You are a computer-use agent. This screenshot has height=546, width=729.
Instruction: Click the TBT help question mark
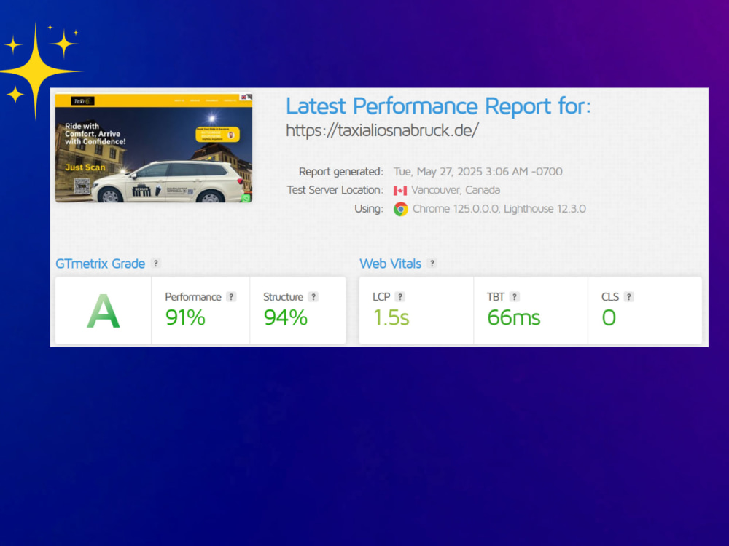[514, 297]
